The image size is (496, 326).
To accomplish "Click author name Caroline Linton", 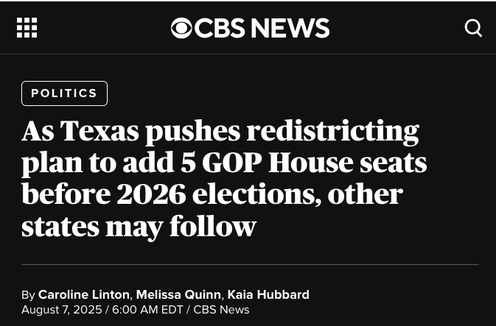I will 84,295.
